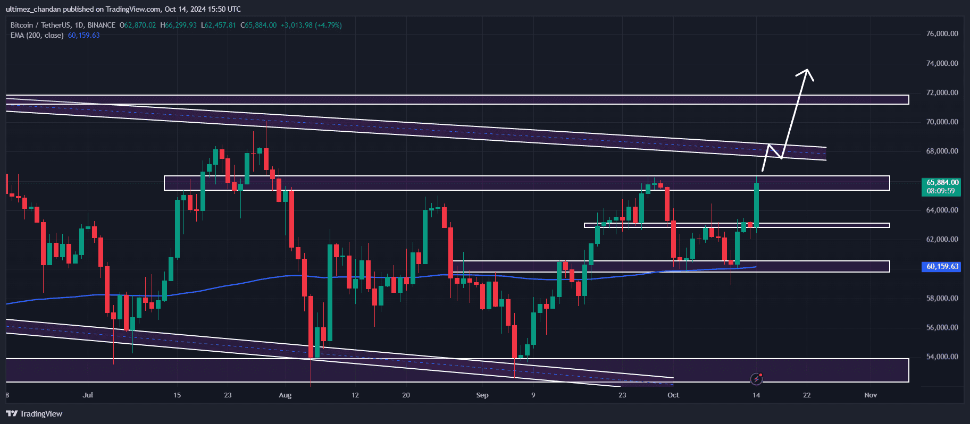Click the lightning bolt event icon

(x=756, y=379)
